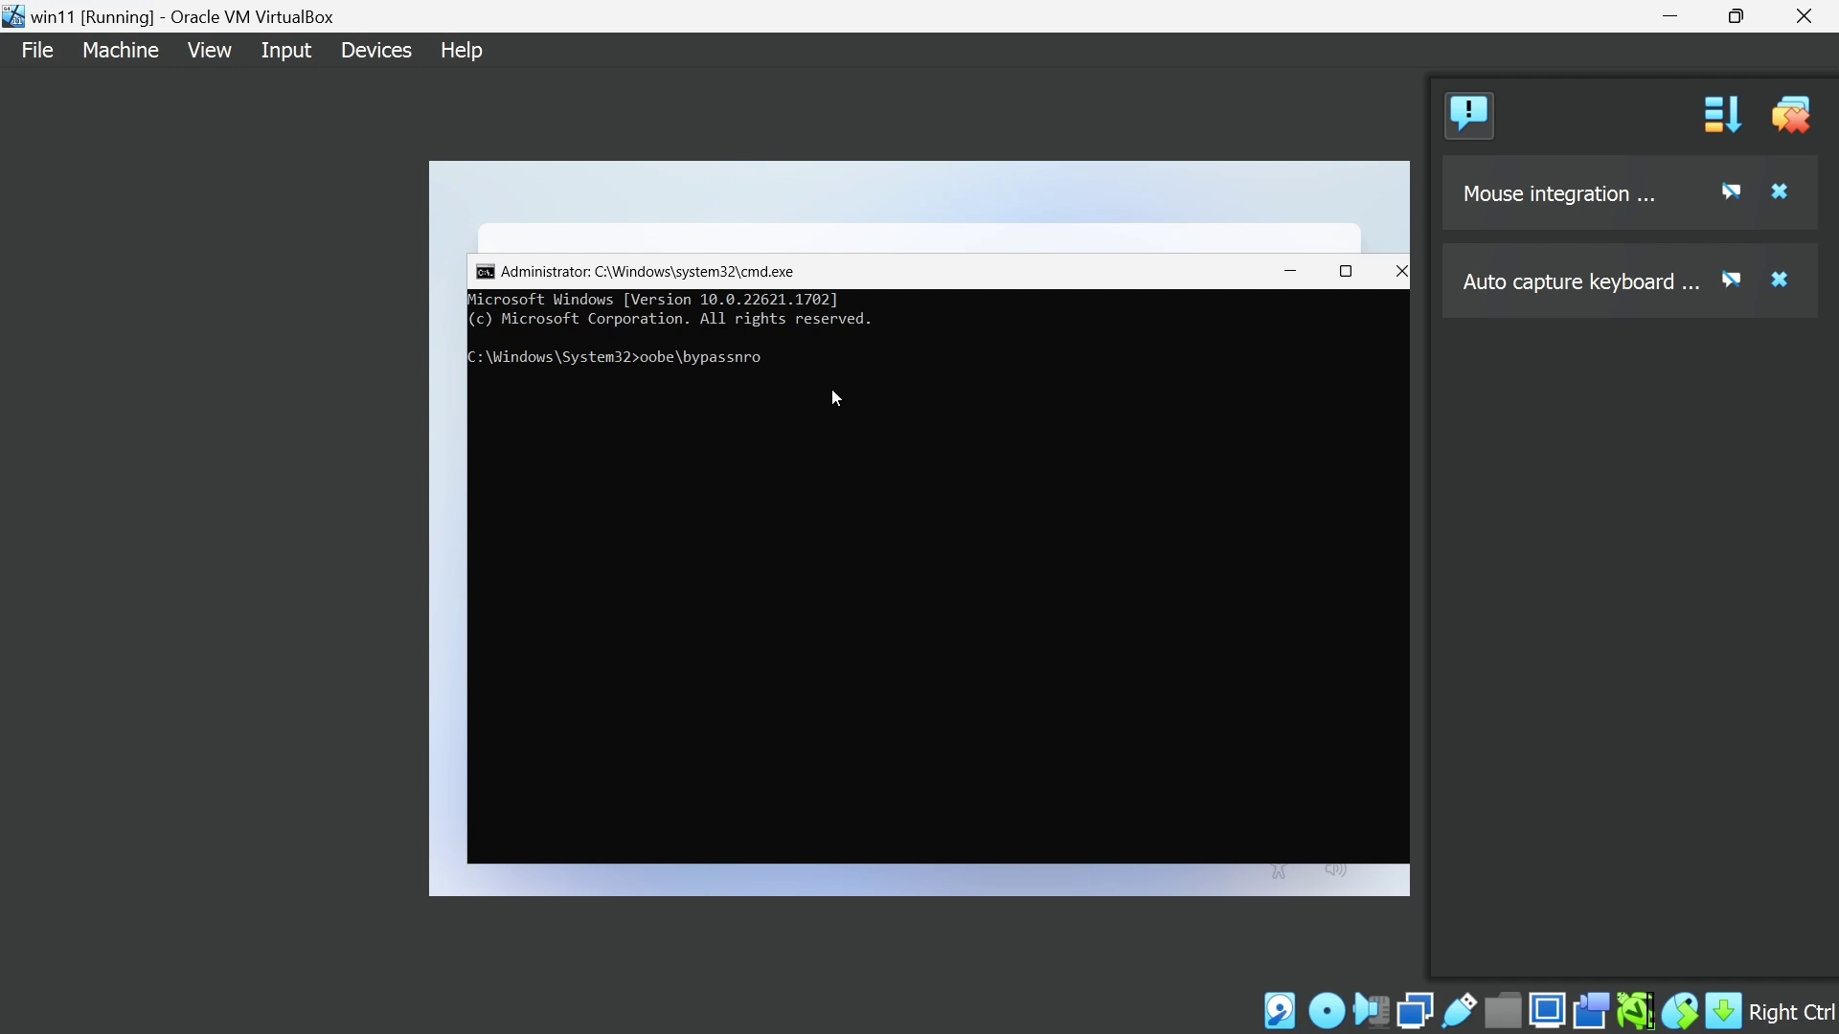The image size is (1839, 1034).
Task: Click the green turtle CPU status icon
Action: (x=1636, y=1011)
